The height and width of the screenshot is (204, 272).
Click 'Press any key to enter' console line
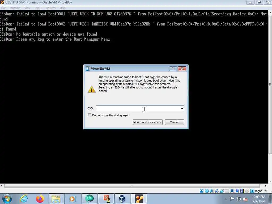(x=56, y=39)
